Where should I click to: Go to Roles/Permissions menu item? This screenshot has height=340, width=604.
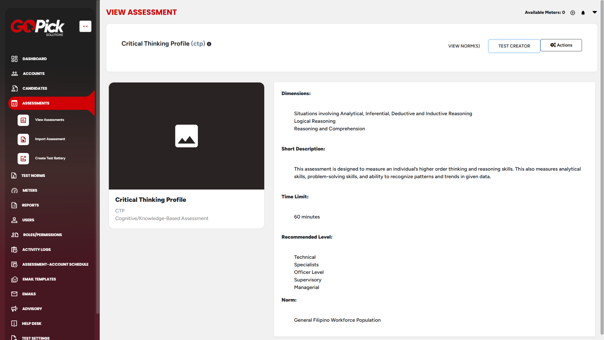coord(42,235)
